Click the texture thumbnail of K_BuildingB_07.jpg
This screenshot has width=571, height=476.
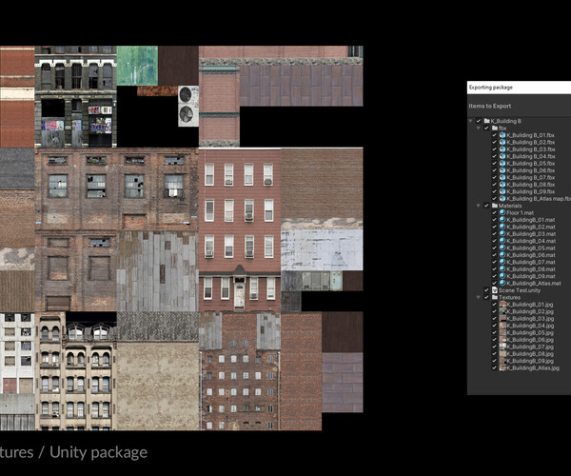502,347
